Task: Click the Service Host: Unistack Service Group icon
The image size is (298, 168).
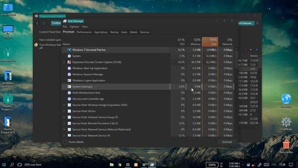Action: click(69, 117)
